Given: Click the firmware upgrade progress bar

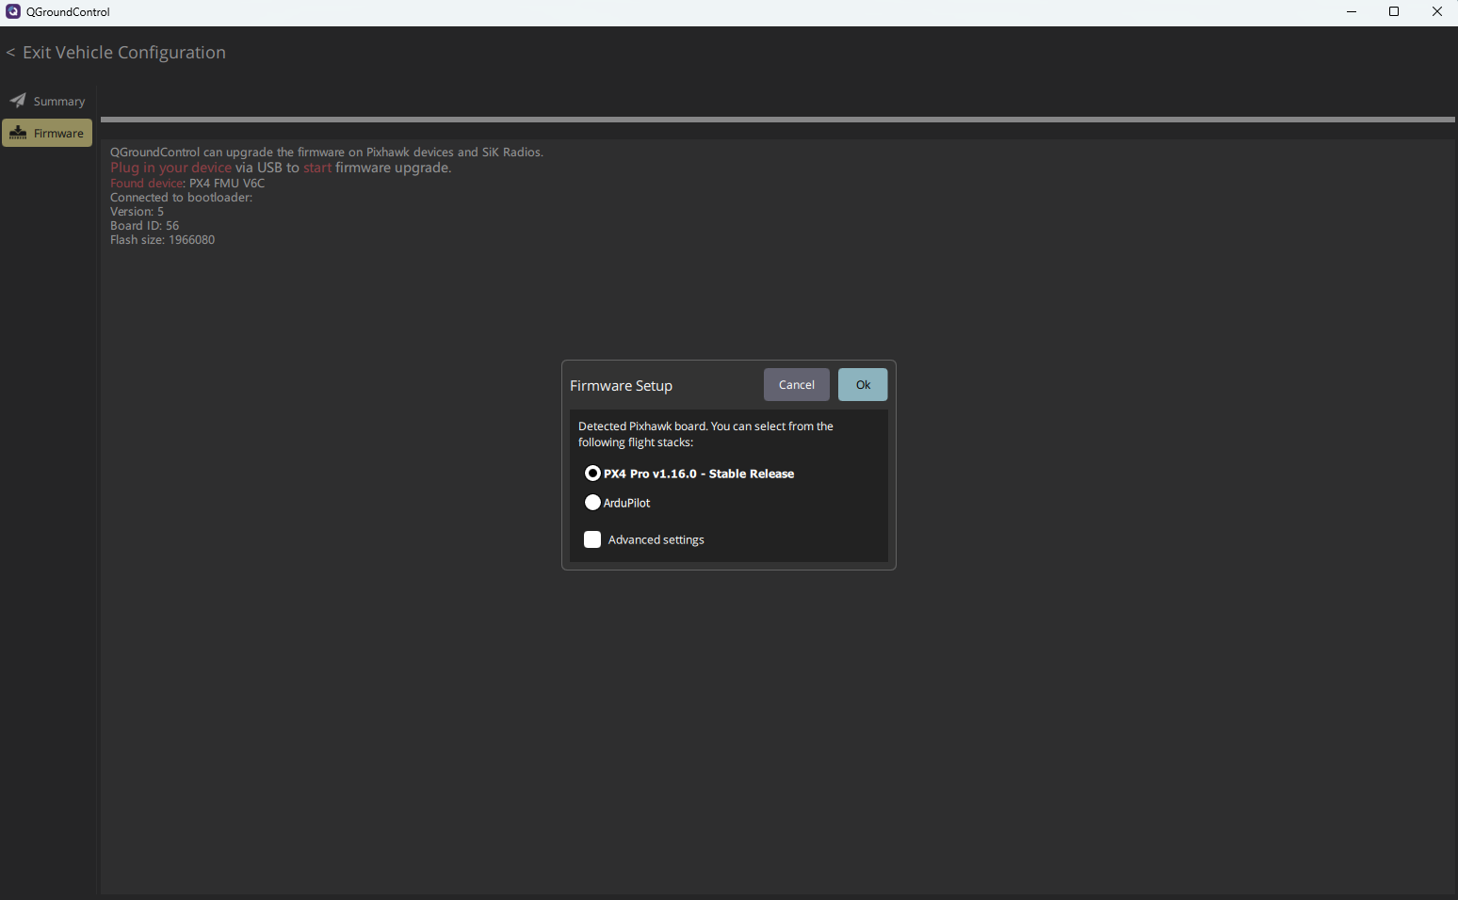Looking at the screenshot, I should point(778,120).
